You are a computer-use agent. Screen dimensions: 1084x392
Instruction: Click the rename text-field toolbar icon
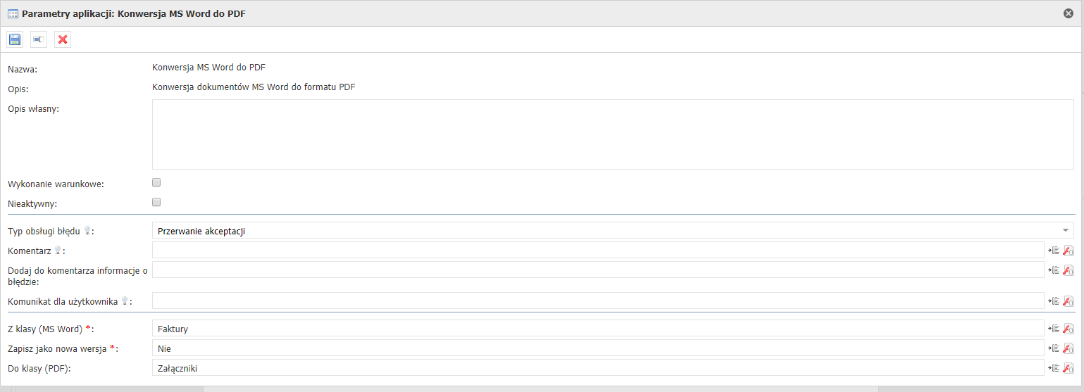tap(39, 39)
